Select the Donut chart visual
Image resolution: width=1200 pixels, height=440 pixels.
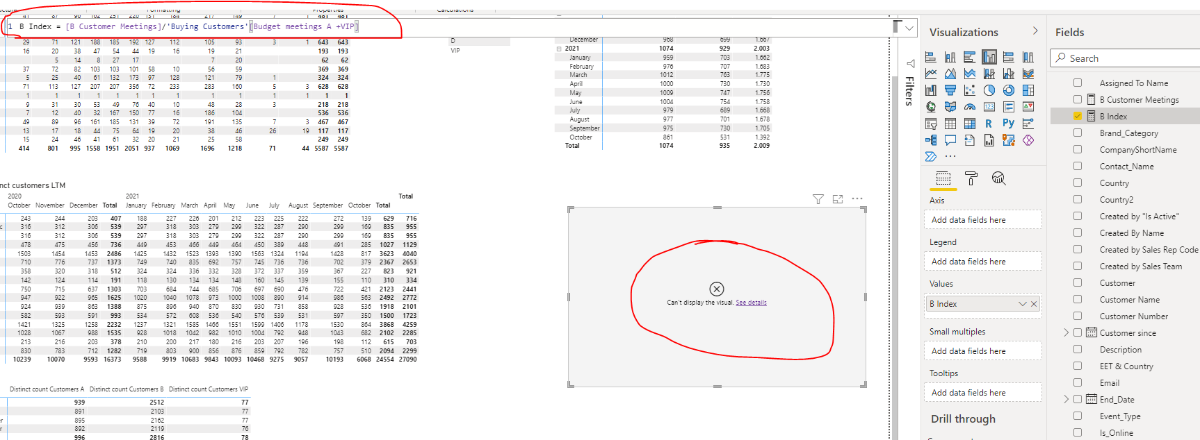point(1009,90)
